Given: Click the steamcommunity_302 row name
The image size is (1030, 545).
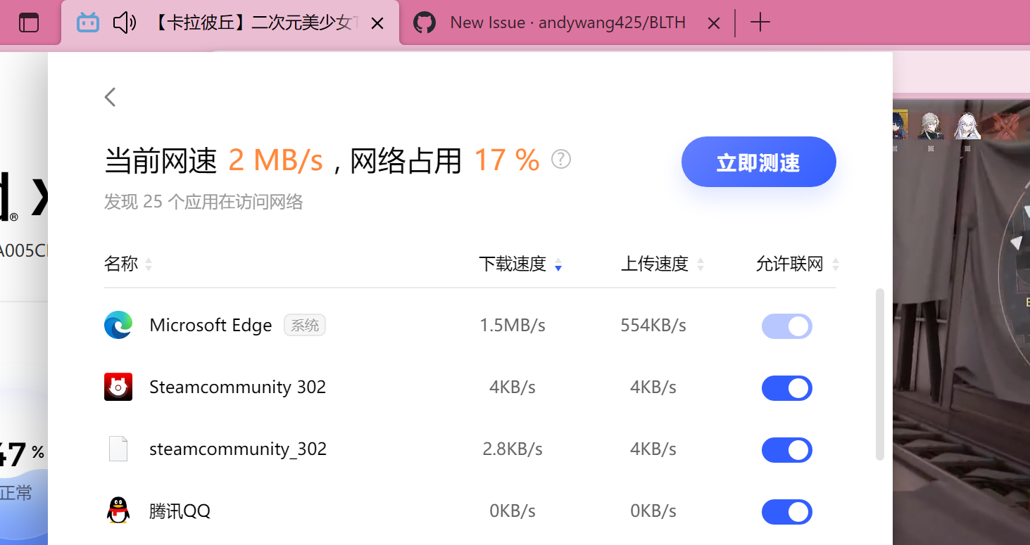Looking at the screenshot, I should pyautogui.click(x=238, y=449).
